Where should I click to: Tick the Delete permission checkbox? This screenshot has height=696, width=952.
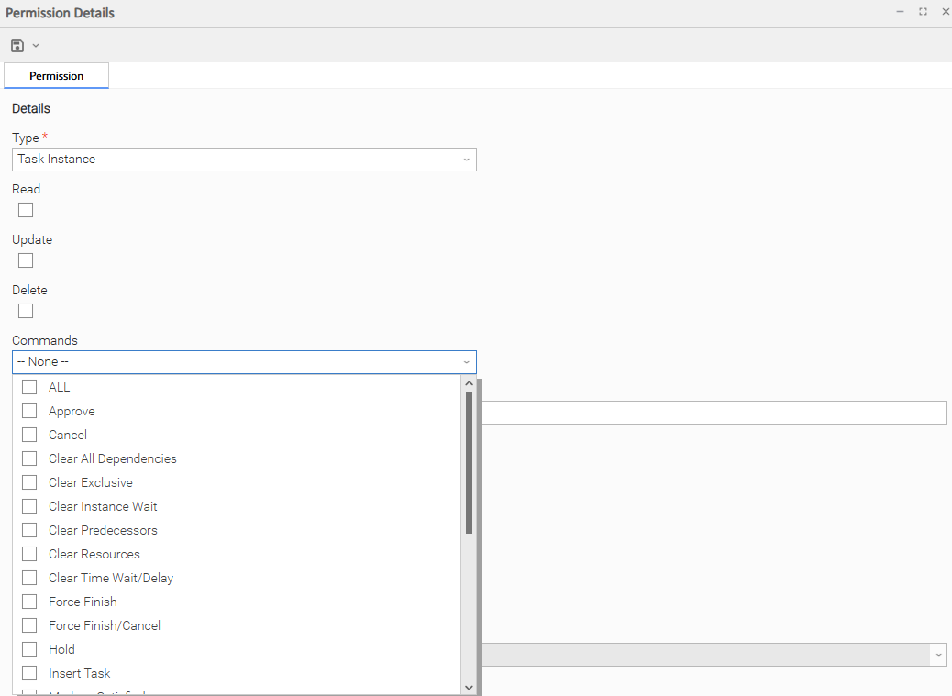click(26, 311)
